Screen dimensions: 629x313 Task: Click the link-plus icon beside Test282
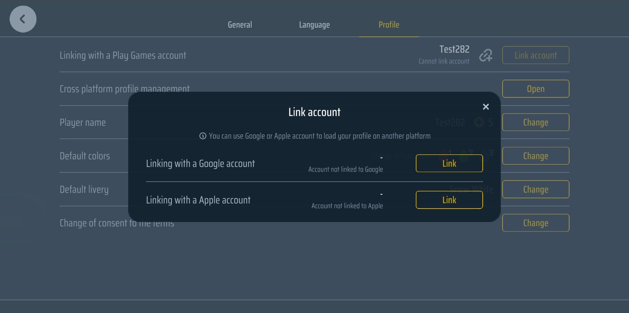(x=486, y=55)
